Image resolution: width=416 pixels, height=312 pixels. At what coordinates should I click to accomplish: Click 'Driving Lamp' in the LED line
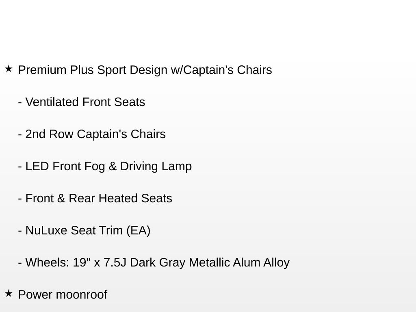(x=156, y=166)
